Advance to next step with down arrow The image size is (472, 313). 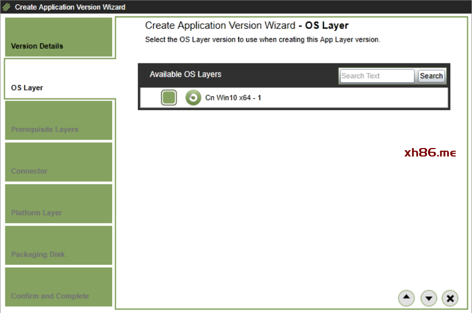429,298
